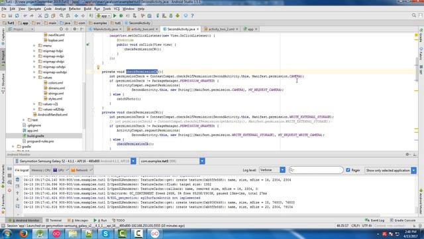This screenshot has height=239, width=424.
Task: Switch to activity_two_2.xml editor tab
Action: (221, 29)
